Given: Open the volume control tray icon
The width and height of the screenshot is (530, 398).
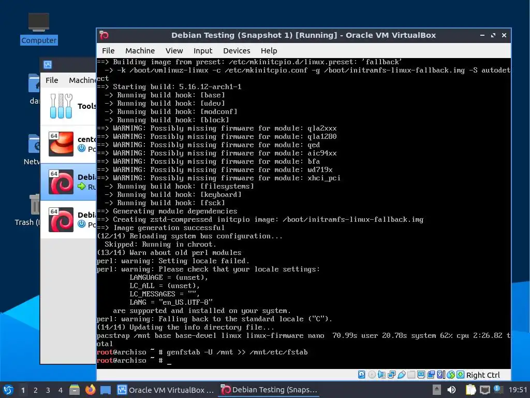Looking at the screenshot, I should 451,390.
